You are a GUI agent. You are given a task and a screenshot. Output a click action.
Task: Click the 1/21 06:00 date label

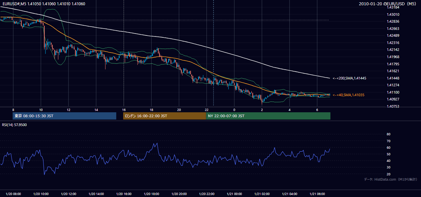pyautogui.click(x=317, y=194)
